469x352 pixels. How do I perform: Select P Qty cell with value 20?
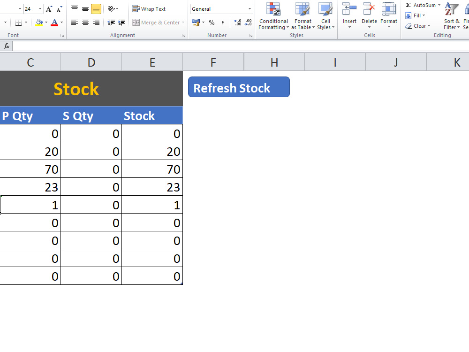point(30,152)
